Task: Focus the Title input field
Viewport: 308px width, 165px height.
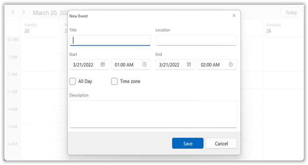Action: point(110,40)
